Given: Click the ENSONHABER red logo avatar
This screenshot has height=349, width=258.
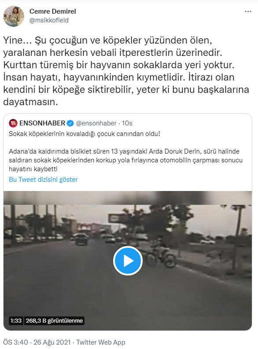Looking at the screenshot, I should coord(13,123).
